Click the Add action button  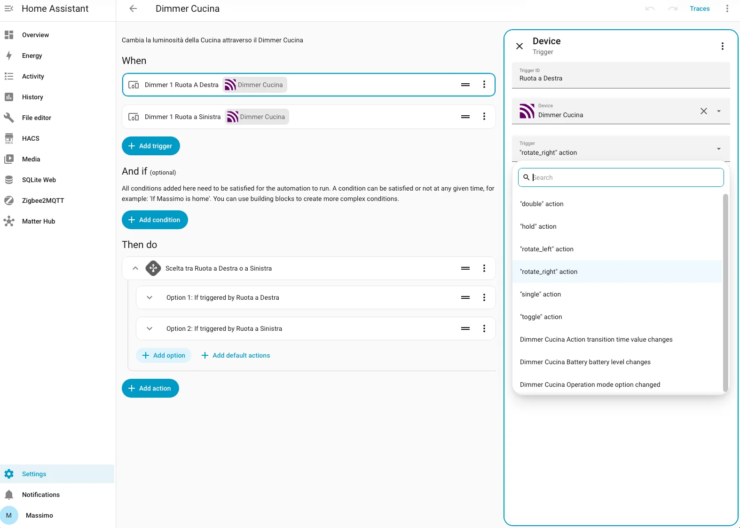150,388
